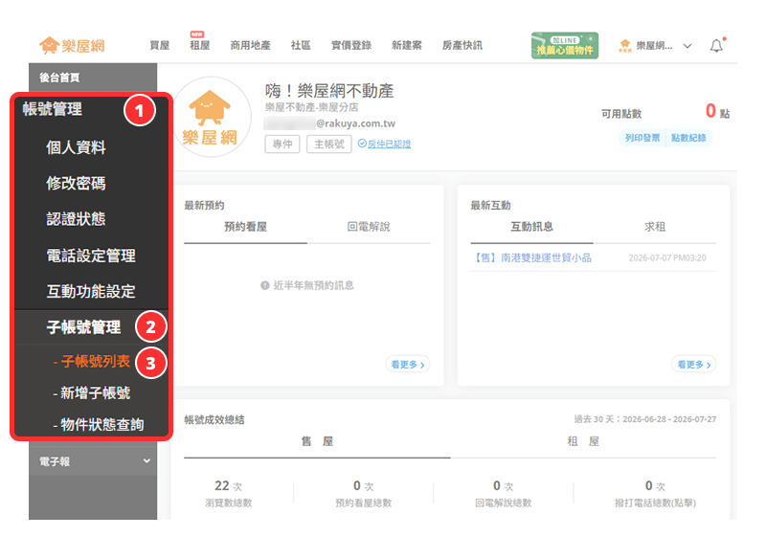This screenshot has height=559, width=766.
Task: Switch to 售屋 performance tab
Action: (317, 441)
